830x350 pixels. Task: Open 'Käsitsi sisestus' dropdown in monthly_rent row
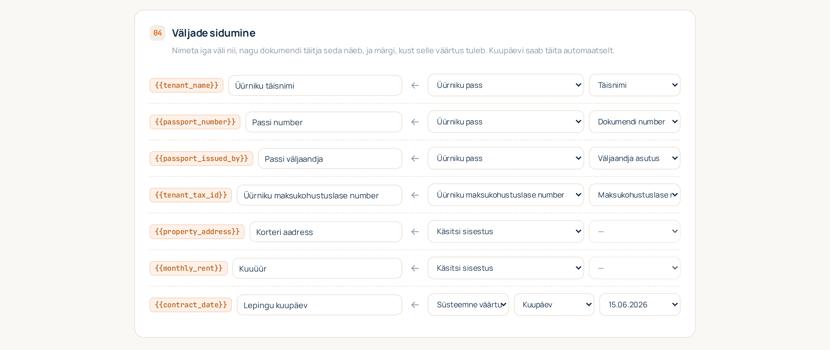(506, 268)
